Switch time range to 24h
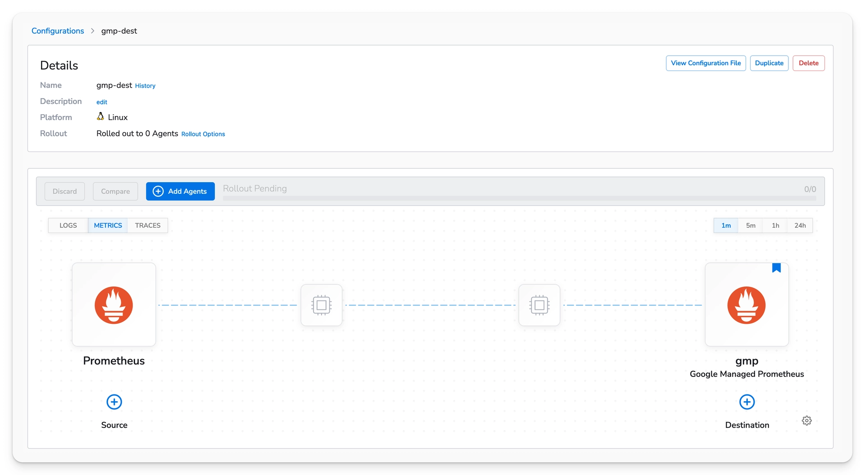This screenshot has height=475, width=865. (x=800, y=225)
